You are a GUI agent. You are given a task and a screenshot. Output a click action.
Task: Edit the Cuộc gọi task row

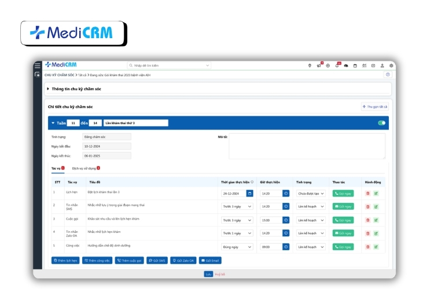click(376, 220)
